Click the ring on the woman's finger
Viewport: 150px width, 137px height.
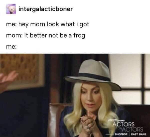click(88, 127)
